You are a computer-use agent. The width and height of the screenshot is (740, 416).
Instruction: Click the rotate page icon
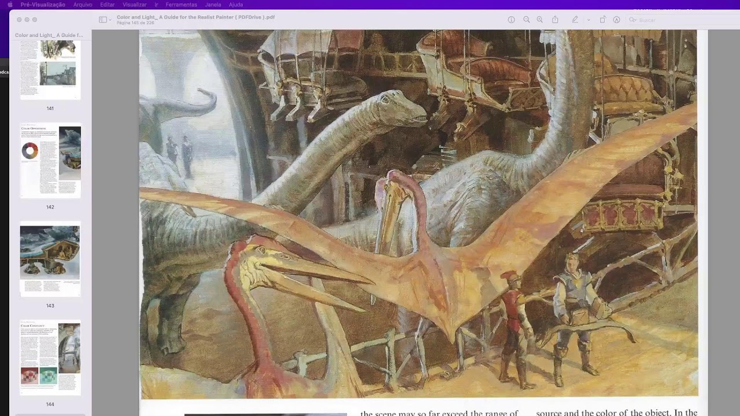602,20
